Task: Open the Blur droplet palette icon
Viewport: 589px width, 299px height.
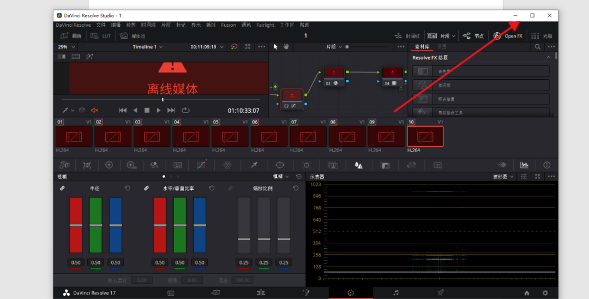Action: tap(358, 165)
